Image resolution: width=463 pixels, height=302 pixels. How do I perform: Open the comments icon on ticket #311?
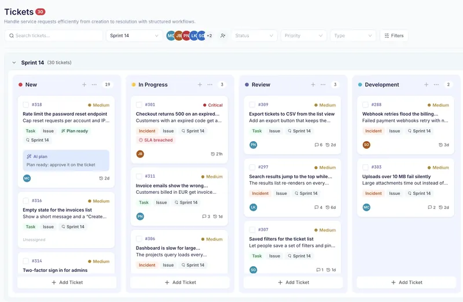pos(204,217)
